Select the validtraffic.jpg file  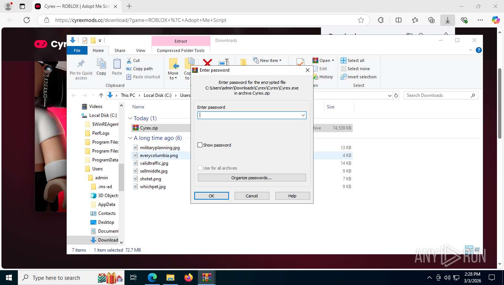pyautogui.click(x=154, y=163)
